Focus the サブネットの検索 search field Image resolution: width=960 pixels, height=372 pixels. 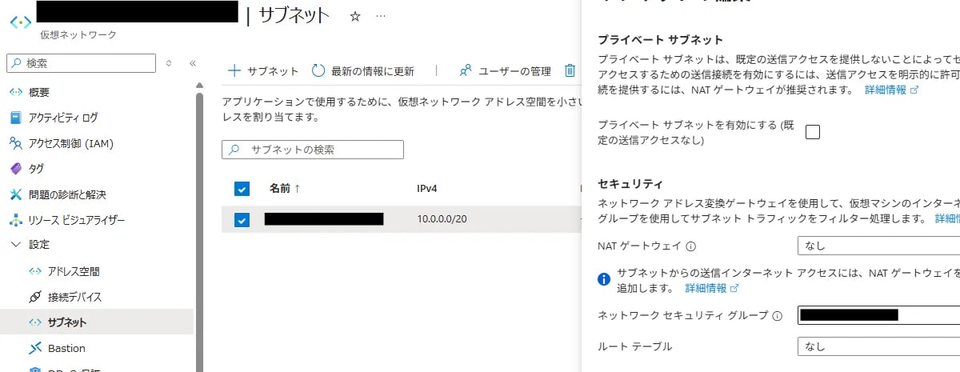313,150
